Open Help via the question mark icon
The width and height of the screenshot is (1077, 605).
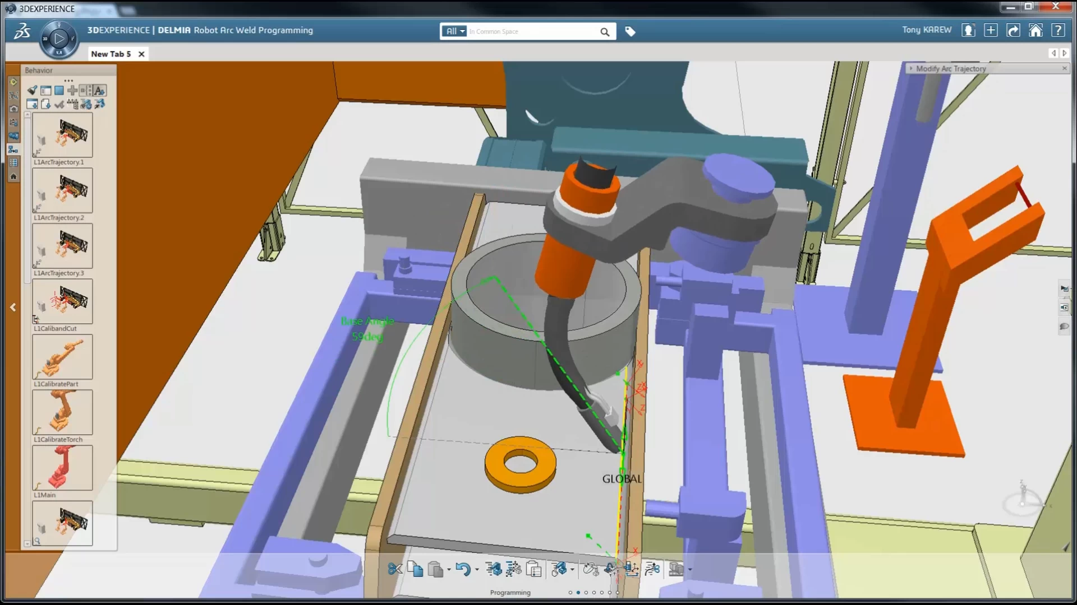pyautogui.click(x=1059, y=30)
